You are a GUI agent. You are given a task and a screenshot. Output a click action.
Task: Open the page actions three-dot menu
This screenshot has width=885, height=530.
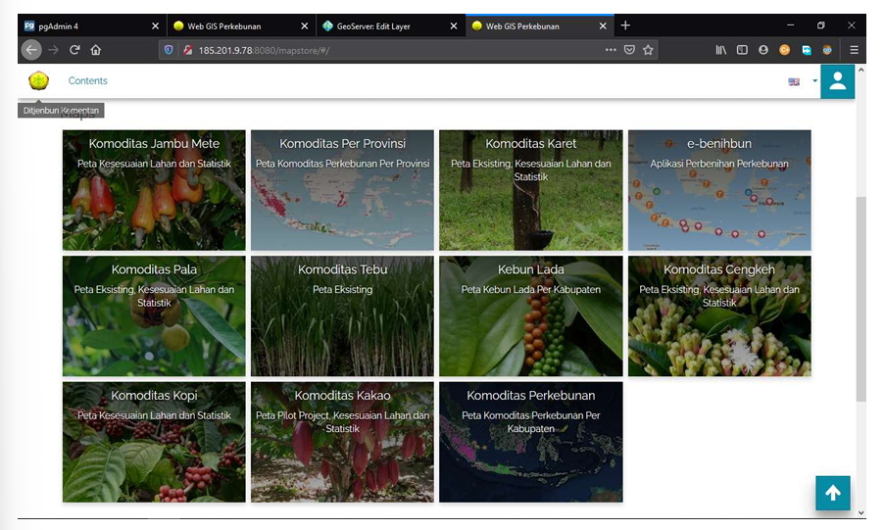click(611, 50)
